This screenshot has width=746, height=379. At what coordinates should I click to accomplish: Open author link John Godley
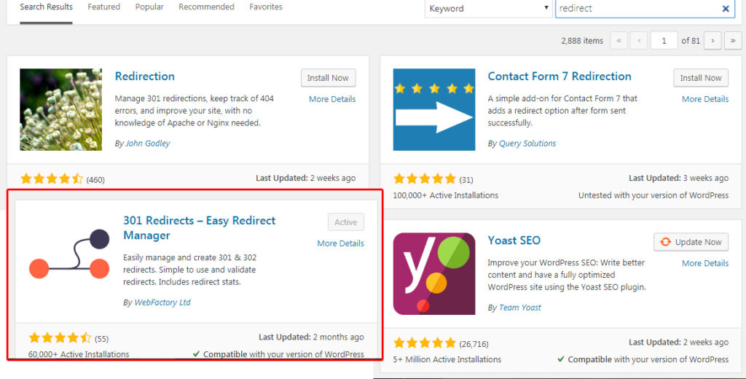point(147,144)
